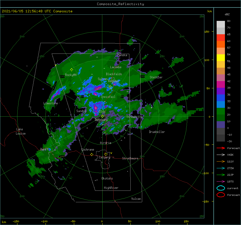The image size is (241, 225).
Task: Click the red forecast arrow in legend
Action: coord(221,148)
